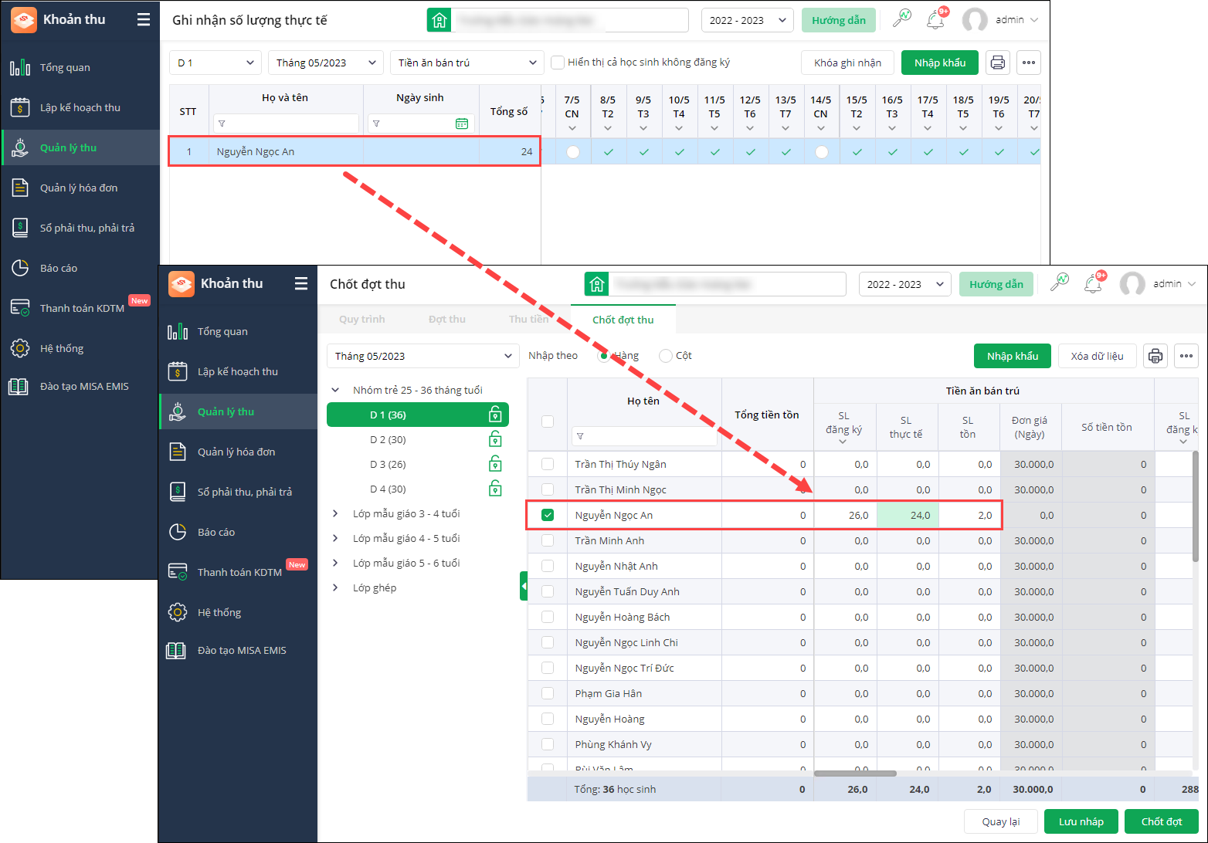Click the green home icon in Ghi nhận window
This screenshot has height=843, width=1208.
439,20
